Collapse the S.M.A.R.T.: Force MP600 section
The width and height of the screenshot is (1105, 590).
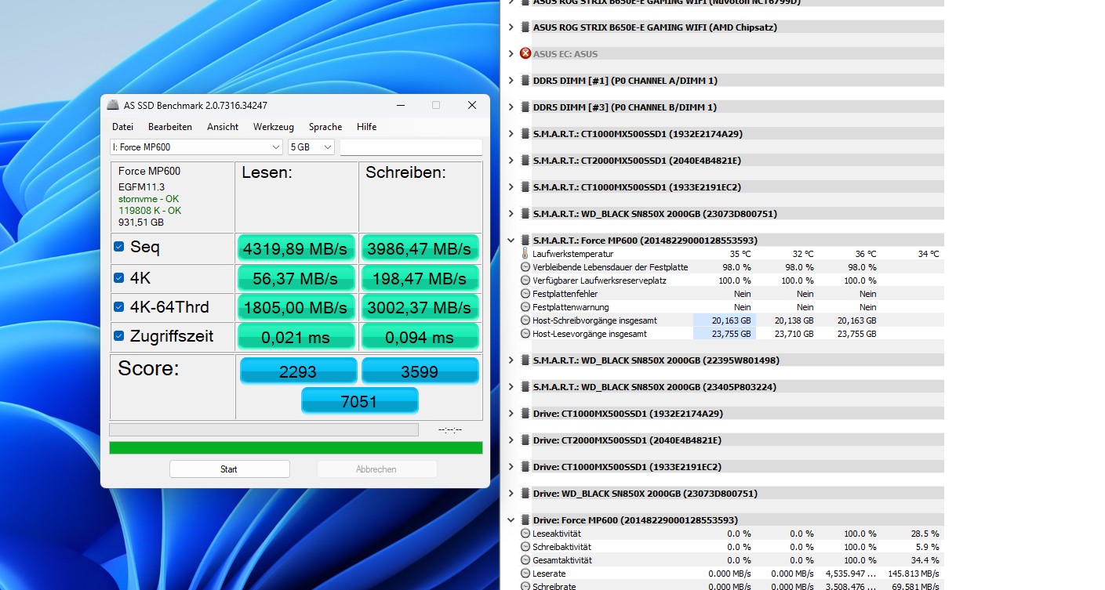511,240
